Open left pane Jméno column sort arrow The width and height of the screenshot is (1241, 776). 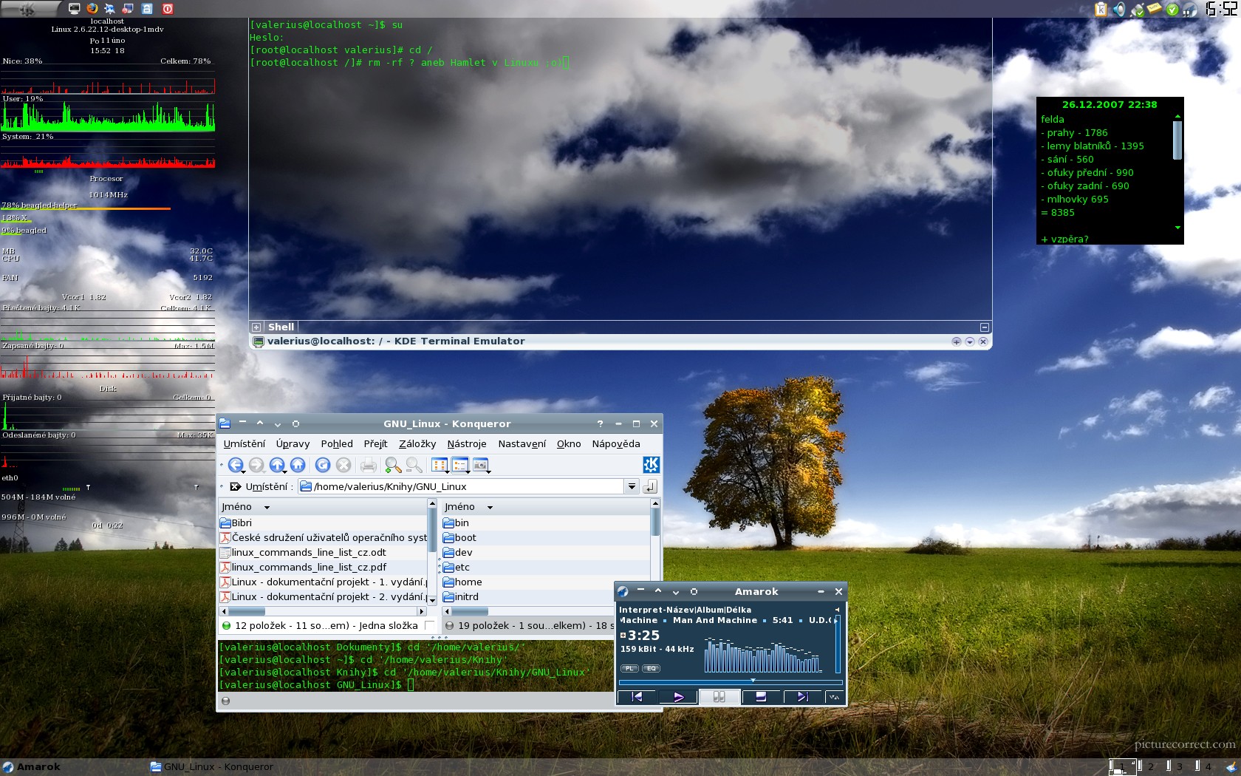coord(267,507)
